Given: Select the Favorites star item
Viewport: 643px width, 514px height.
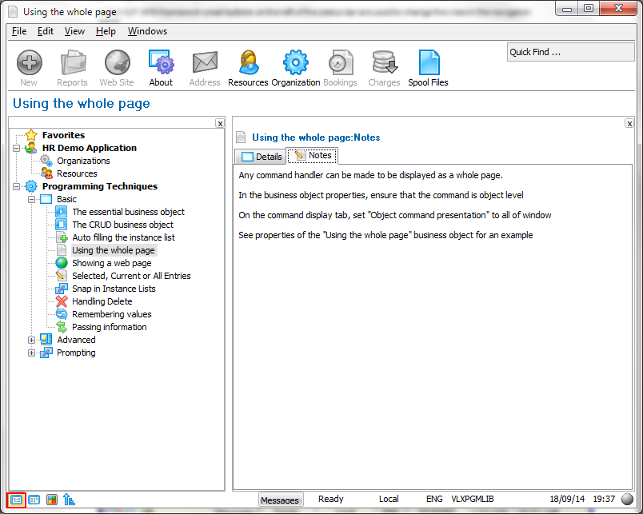Looking at the screenshot, I should (63, 135).
